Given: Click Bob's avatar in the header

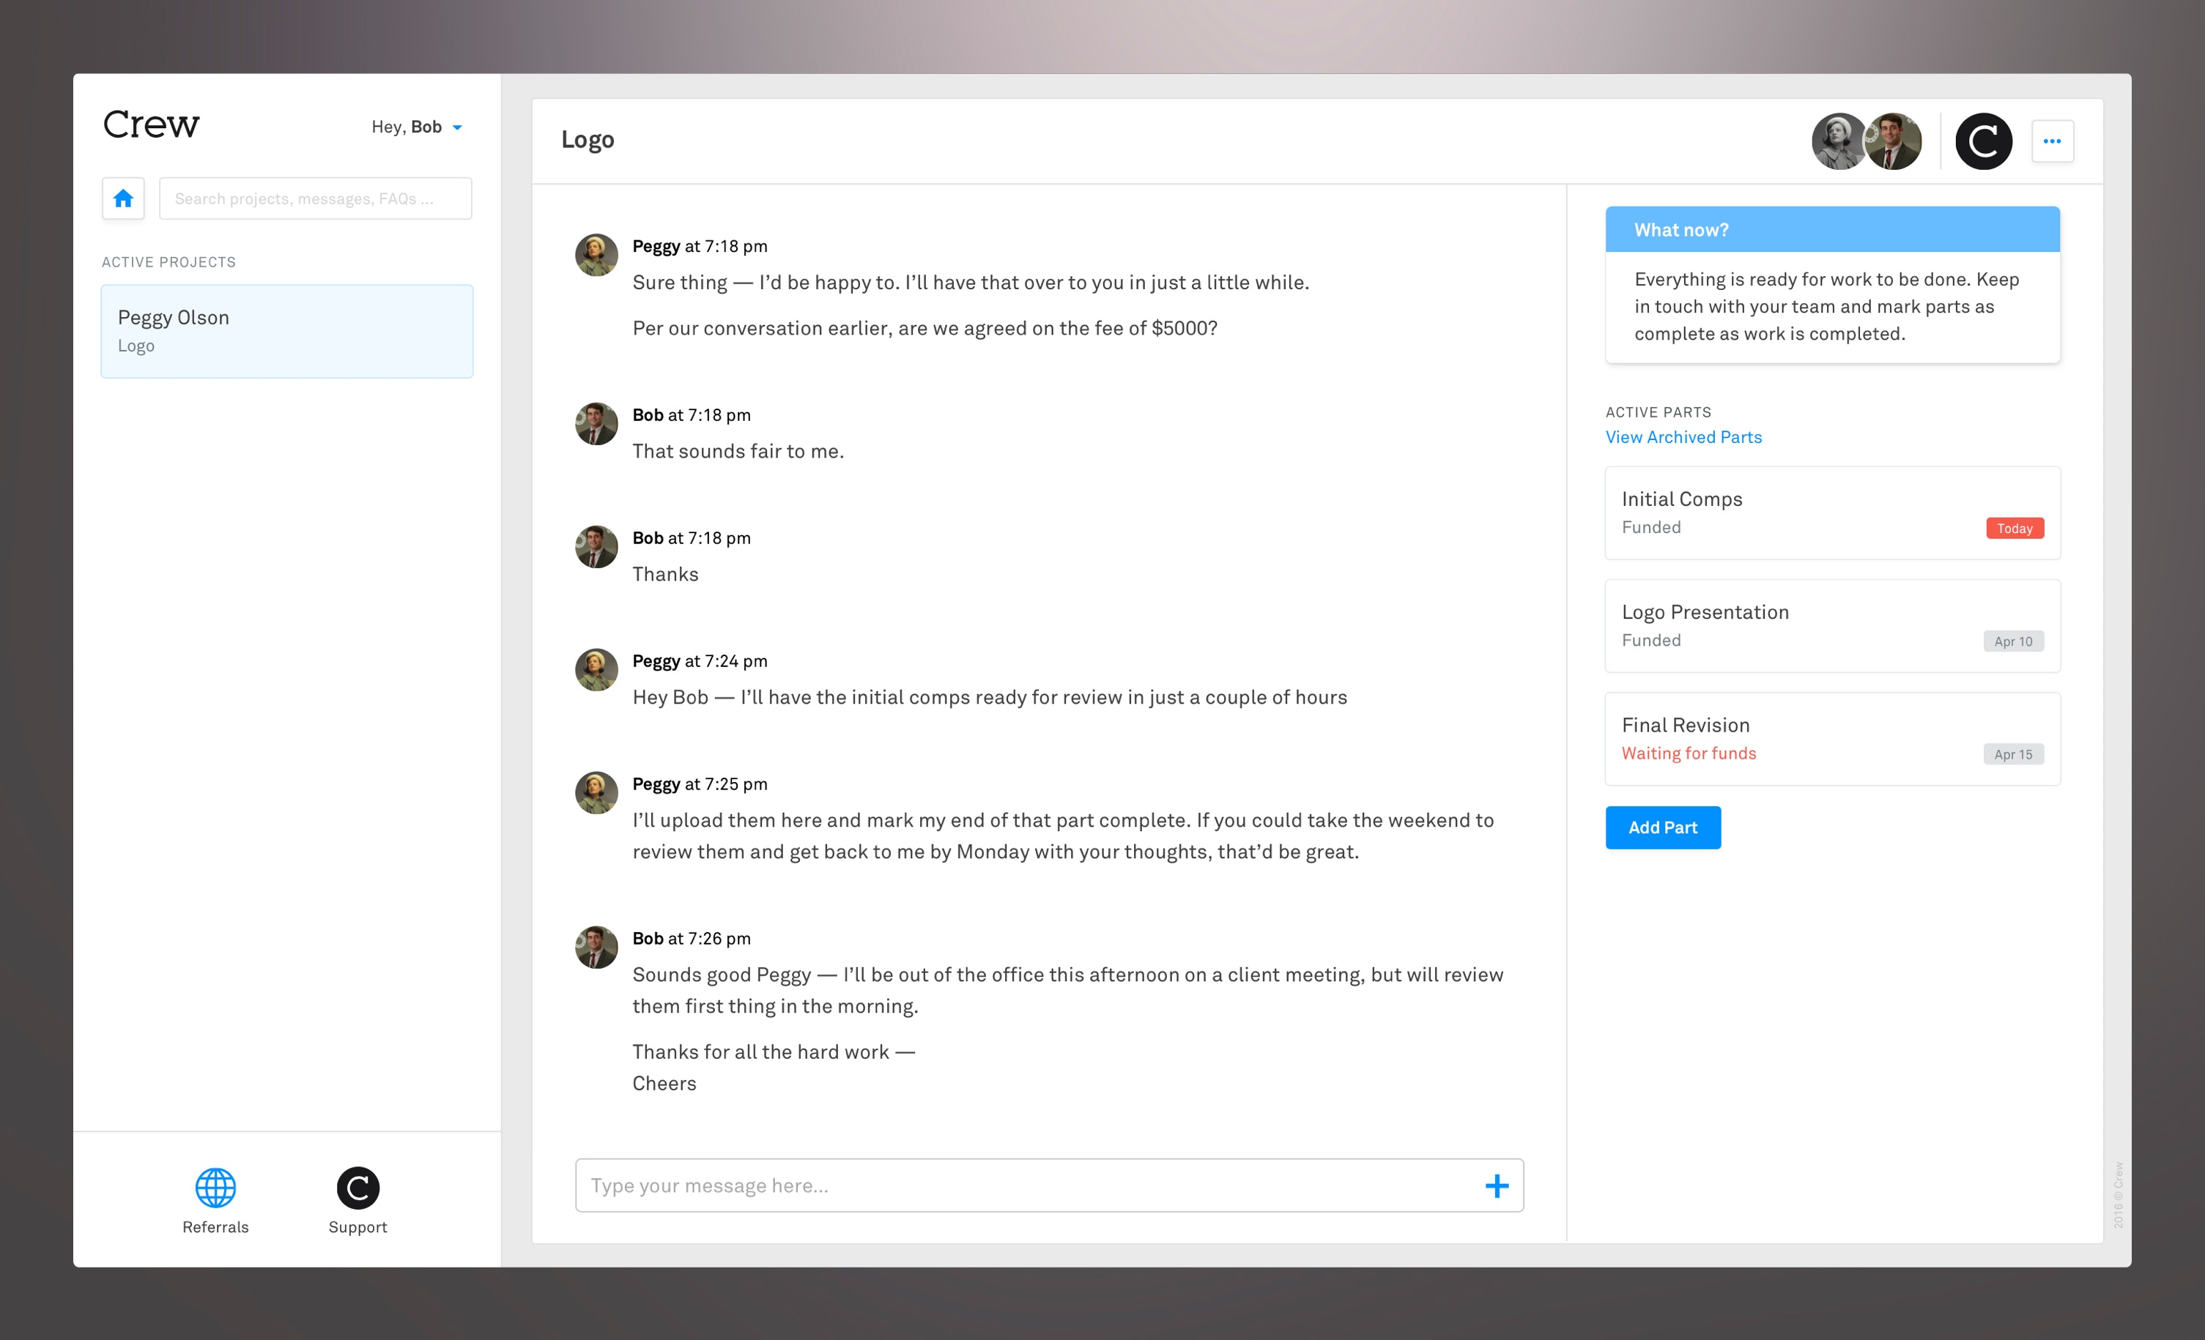Looking at the screenshot, I should tap(1895, 141).
